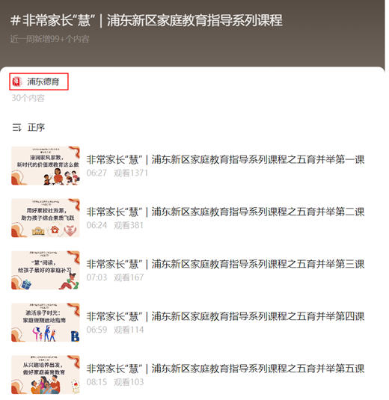Open the 五育并举第五课 video thumbnail
Image resolution: width=389 pixels, height=400 pixels.
tap(46, 375)
